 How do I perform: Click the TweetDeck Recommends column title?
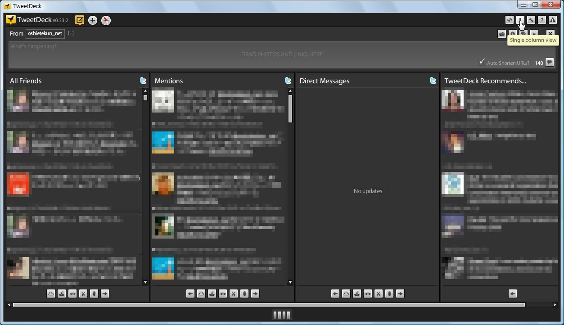pos(485,81)
